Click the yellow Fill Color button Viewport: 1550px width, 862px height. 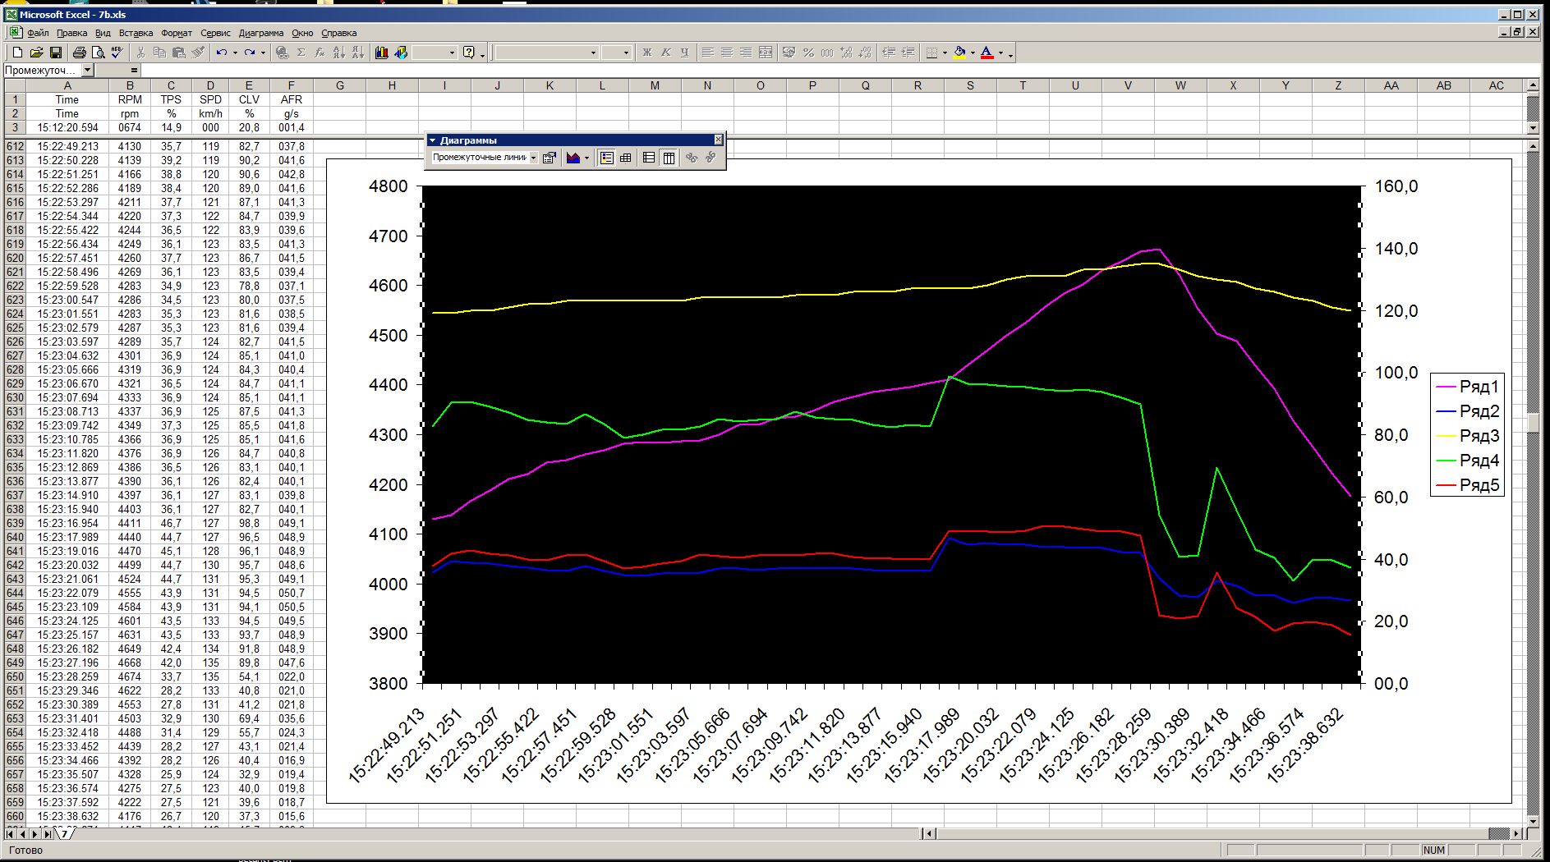959,53
